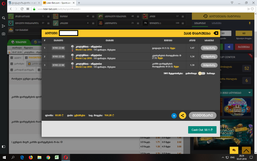Click bookmark heart icon in address bar
257x161 pixels.
click(x=252, y=9)
